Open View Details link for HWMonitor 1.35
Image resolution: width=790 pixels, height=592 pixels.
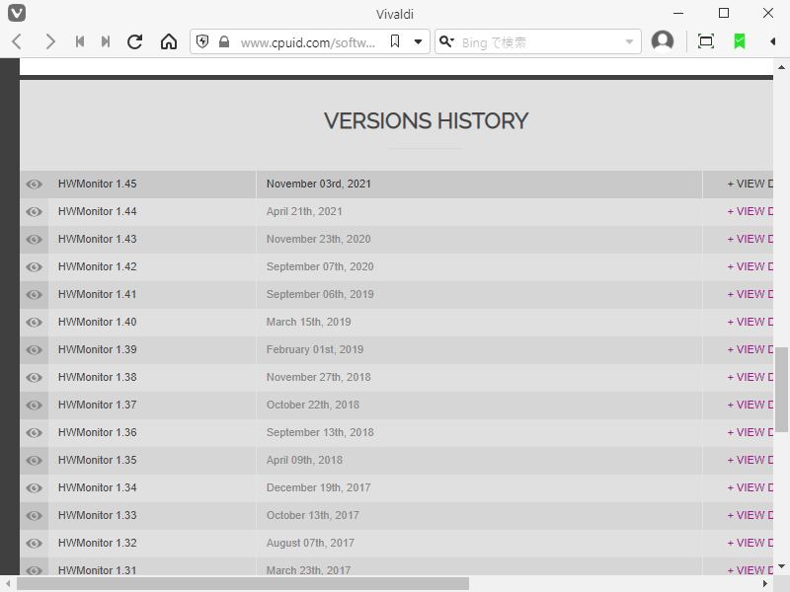750,460
